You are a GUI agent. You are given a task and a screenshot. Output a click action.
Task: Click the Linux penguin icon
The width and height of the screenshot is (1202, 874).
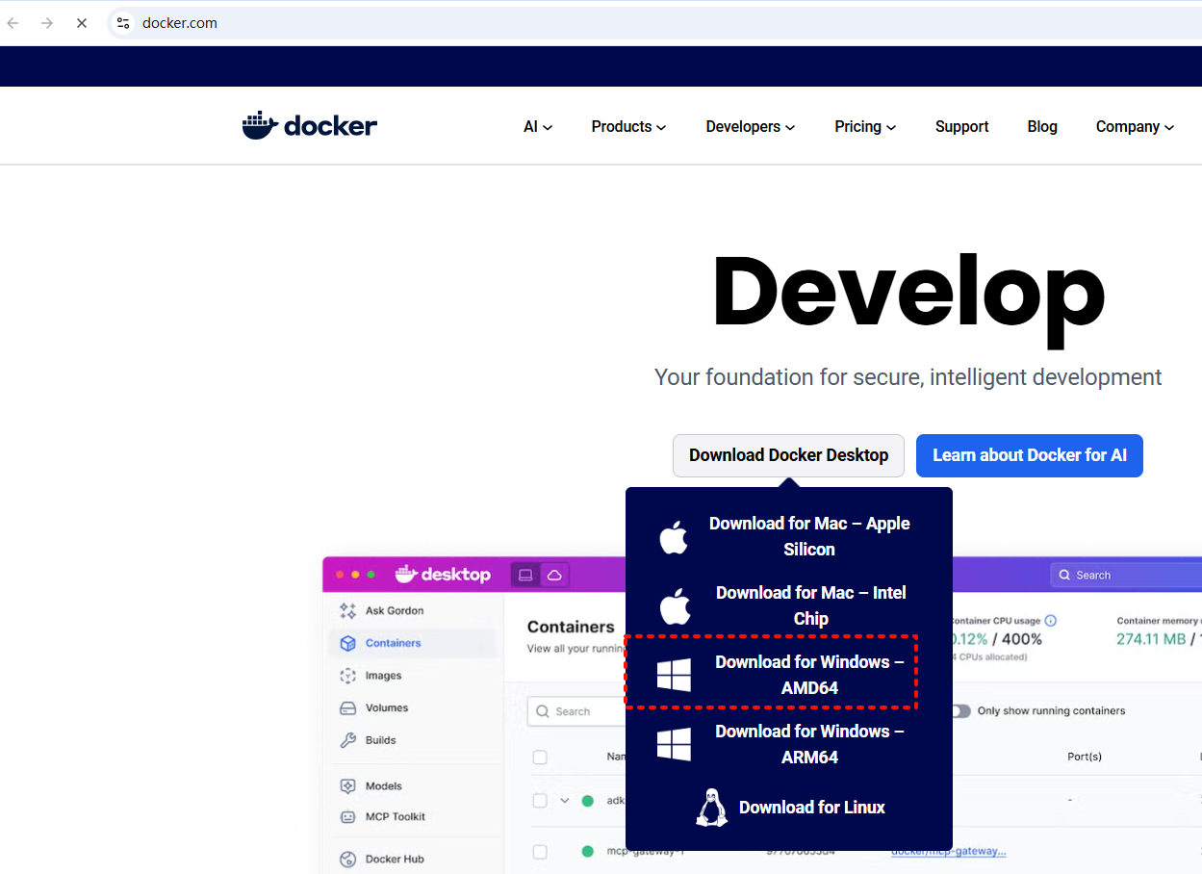(x=711, y=808)
